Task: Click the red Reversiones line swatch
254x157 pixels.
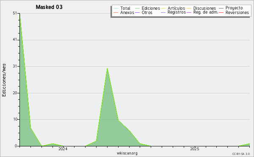Action: [221, 12]
